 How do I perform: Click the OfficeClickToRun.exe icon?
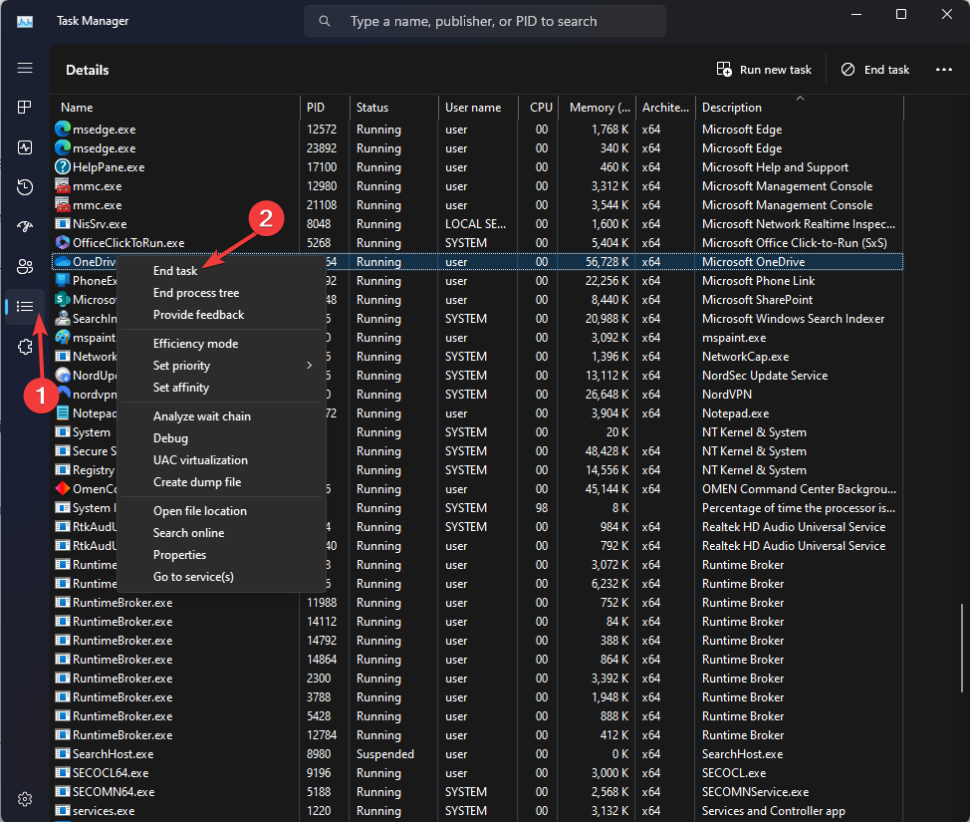[63, 243]
